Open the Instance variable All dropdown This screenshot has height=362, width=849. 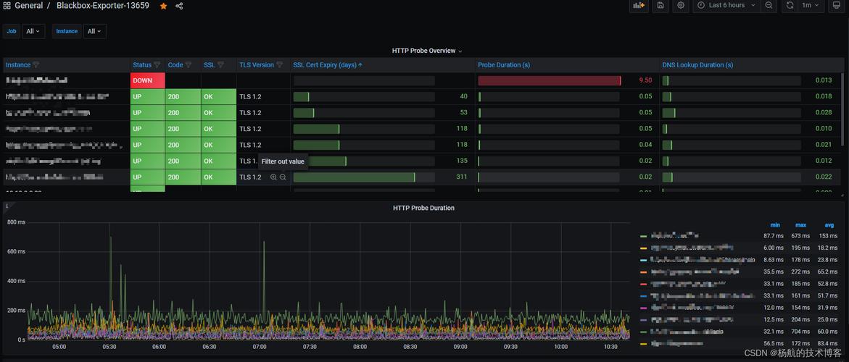(x=94, y=31)
